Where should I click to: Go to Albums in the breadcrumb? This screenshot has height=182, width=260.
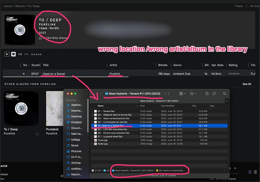click(20, 6)
